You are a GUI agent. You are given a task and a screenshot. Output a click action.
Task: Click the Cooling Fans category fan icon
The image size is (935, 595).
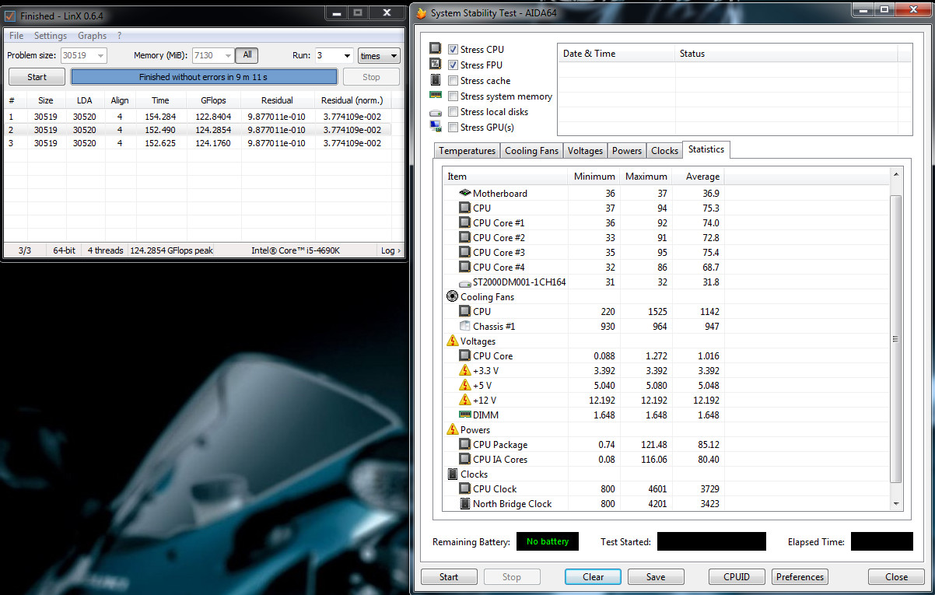pos(452,296)
